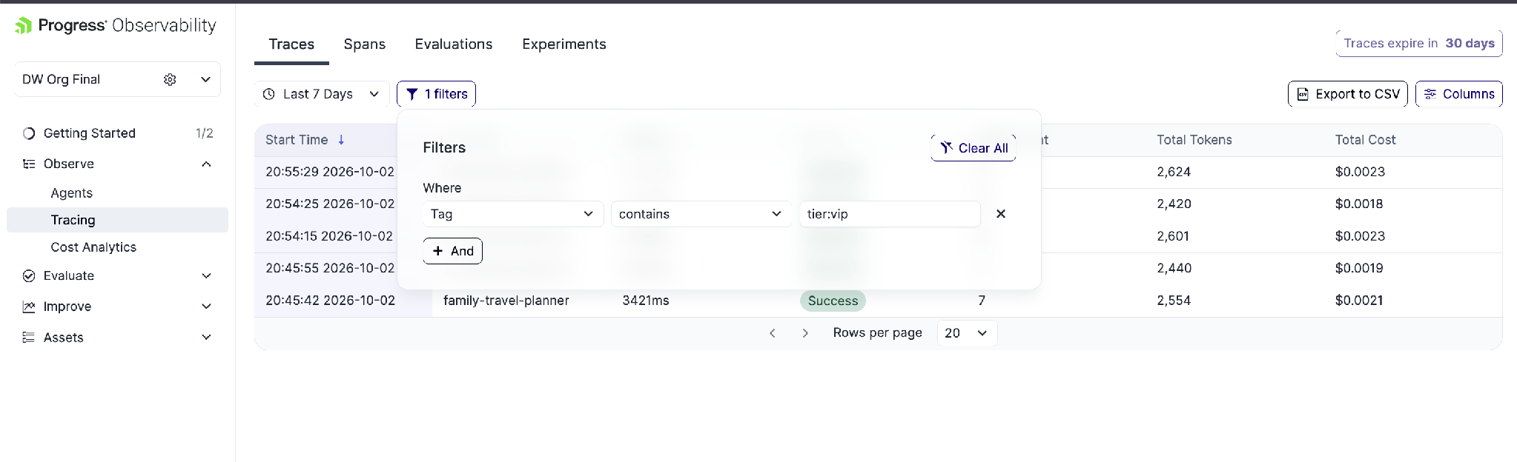
Task: Open Cost Analytics page
Action: tap(93, 247)
